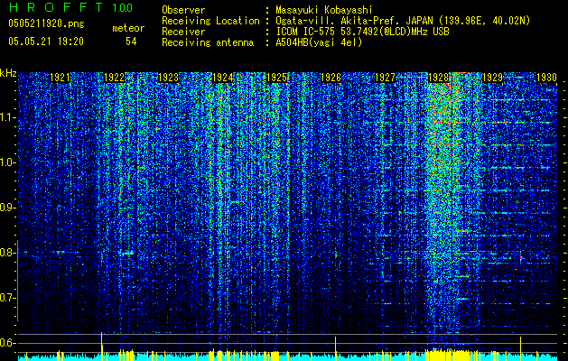The width and height of the screenshot is (568, 361).
Task: Click the Receiving Location label
Action: [210, 22]
